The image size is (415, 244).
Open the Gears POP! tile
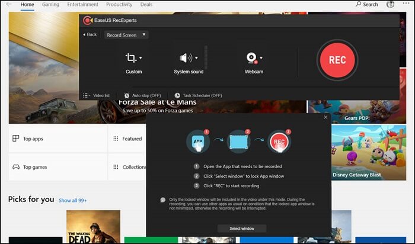point(357,112)
